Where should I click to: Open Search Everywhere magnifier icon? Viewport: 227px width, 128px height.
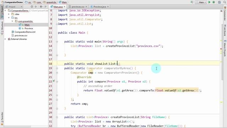pos(225,2)
